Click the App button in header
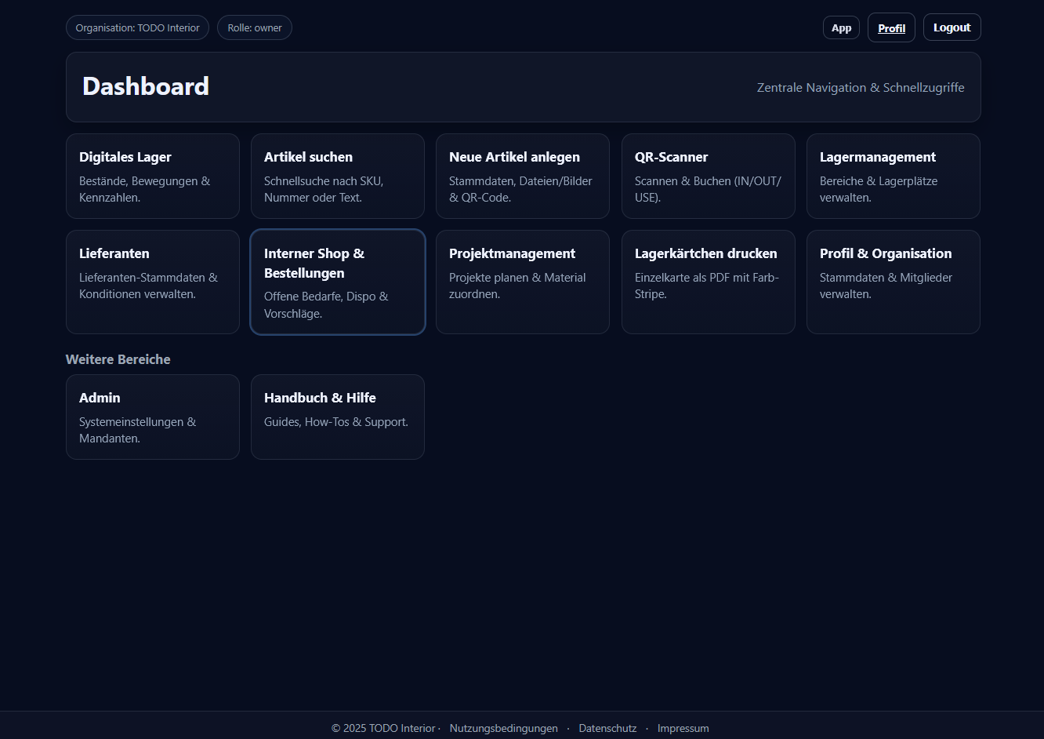This screenshot has height=739, width=1044. 841,28
